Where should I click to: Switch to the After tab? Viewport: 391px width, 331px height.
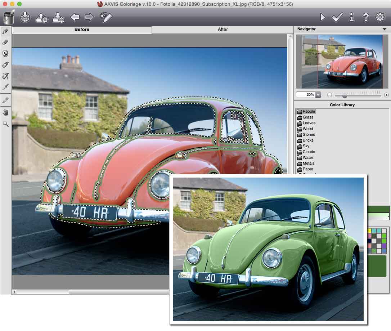223,30
